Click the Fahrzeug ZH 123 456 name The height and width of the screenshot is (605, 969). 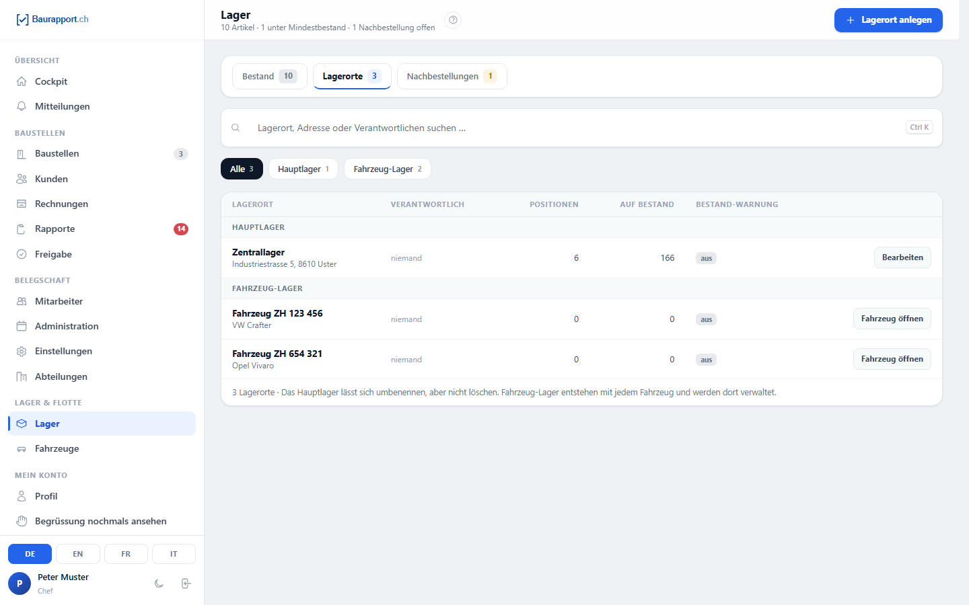tap(277, 313)
